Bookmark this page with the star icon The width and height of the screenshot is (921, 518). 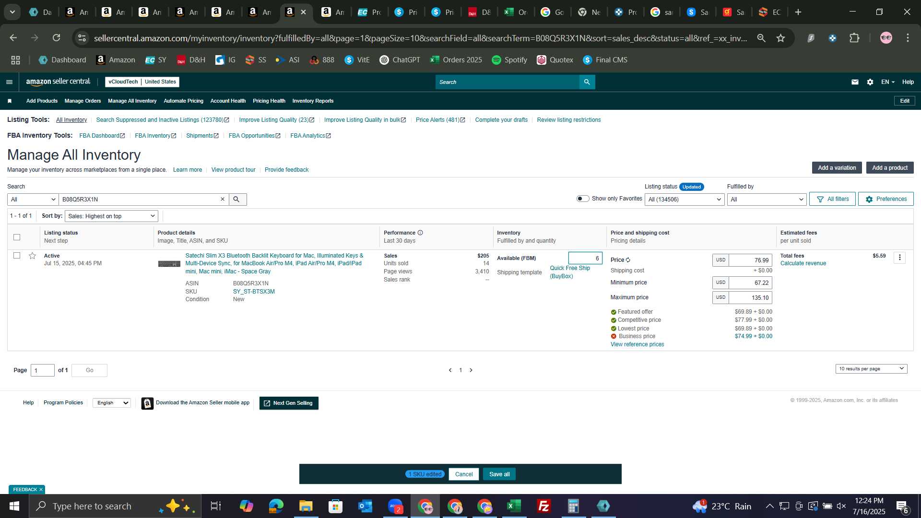click(781, 38)
